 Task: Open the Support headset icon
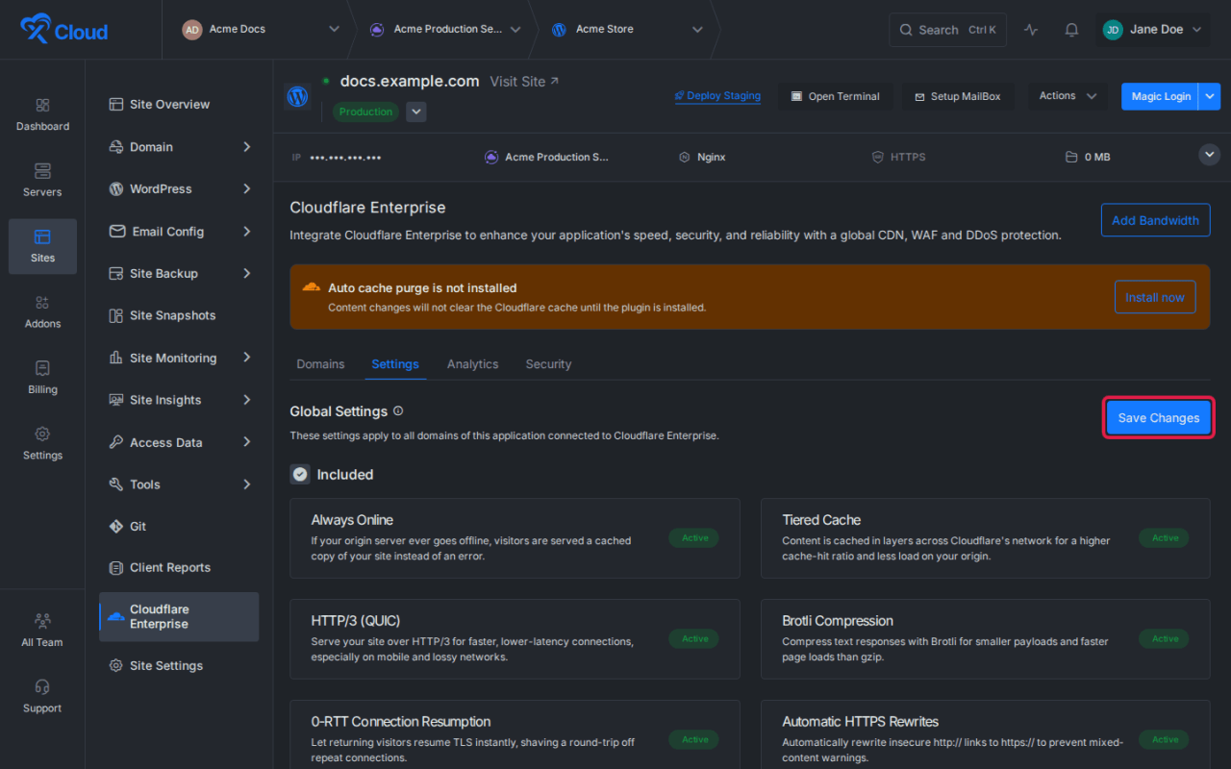pyautogui.click(x=42, y=687)
